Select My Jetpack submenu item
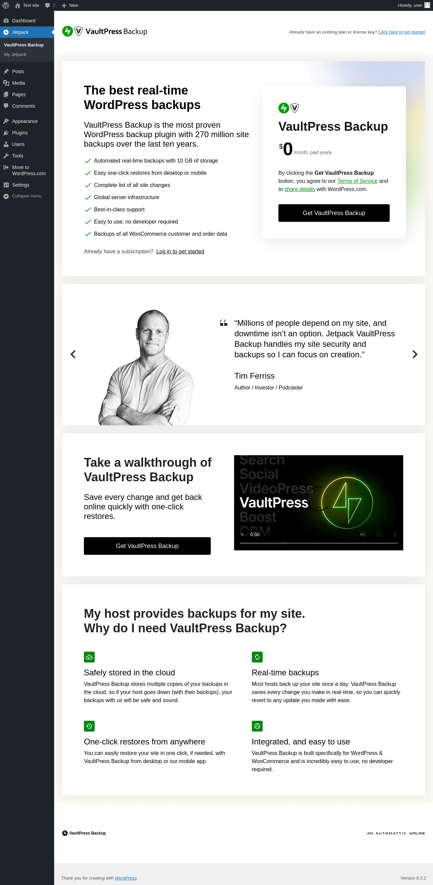 (x=15, y=54)
